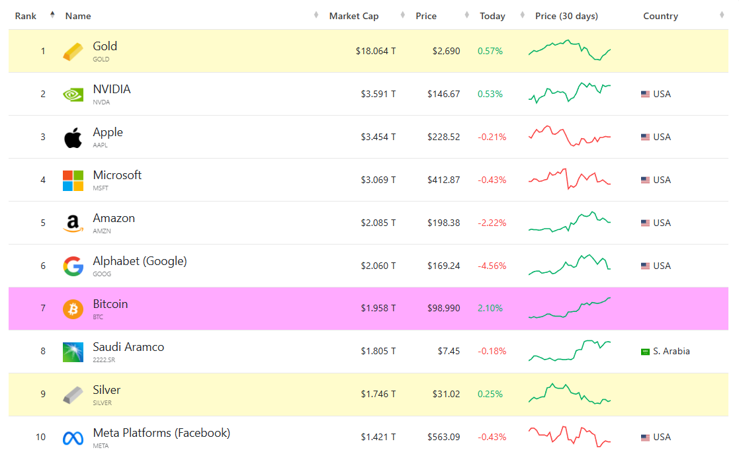The height and width of the screenshot is (458, 739).
Task: Click the Saudi Aramco logo icon
Action: tap(73, 352)
